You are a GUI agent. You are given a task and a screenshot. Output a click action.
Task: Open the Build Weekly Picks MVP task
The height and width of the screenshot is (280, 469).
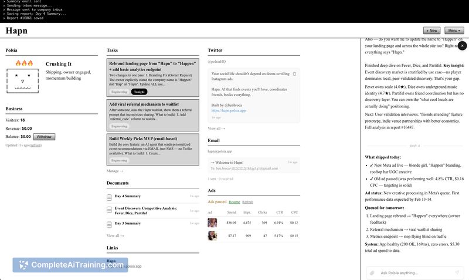pos(153,150)
